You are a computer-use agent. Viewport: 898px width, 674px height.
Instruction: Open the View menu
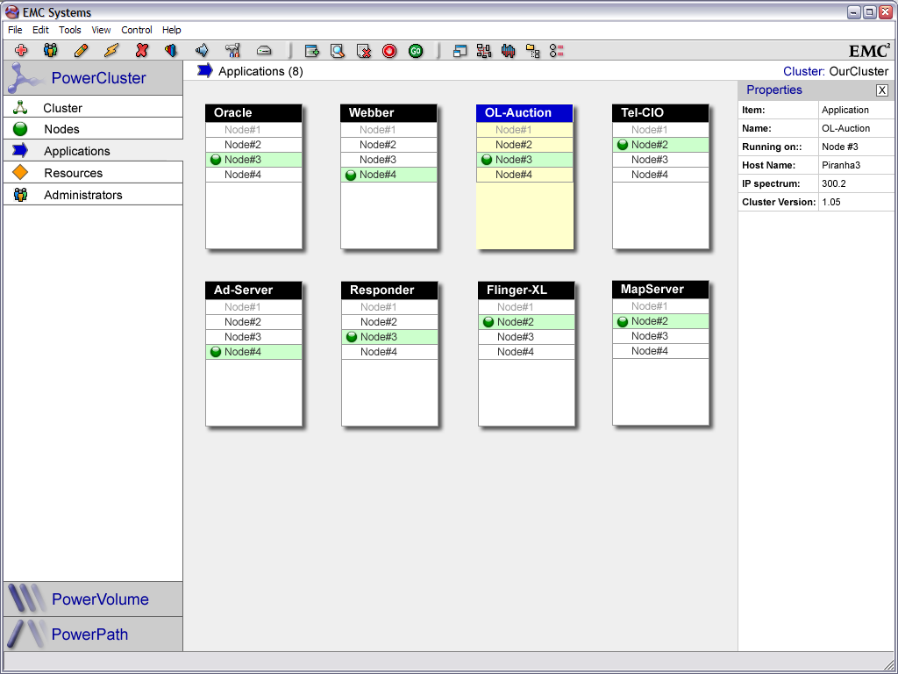[x=102, y=30]
